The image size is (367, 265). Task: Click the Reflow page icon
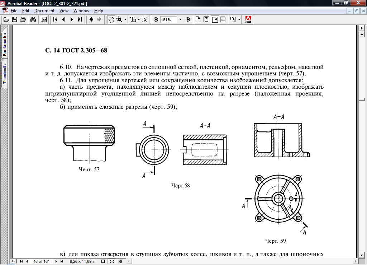pyautogui.click(x=223, y=19)
